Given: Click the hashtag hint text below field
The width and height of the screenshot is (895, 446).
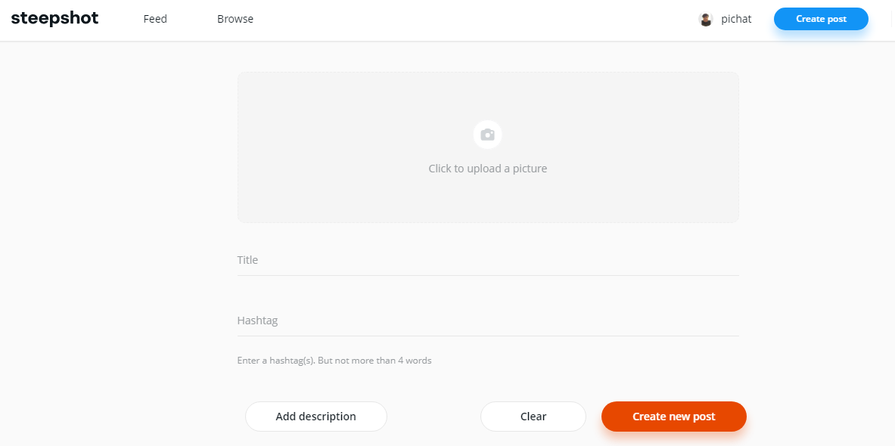Looking at the screenshot, I should pos(334,361).
